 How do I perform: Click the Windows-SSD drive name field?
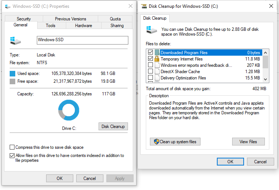[82, 40]
